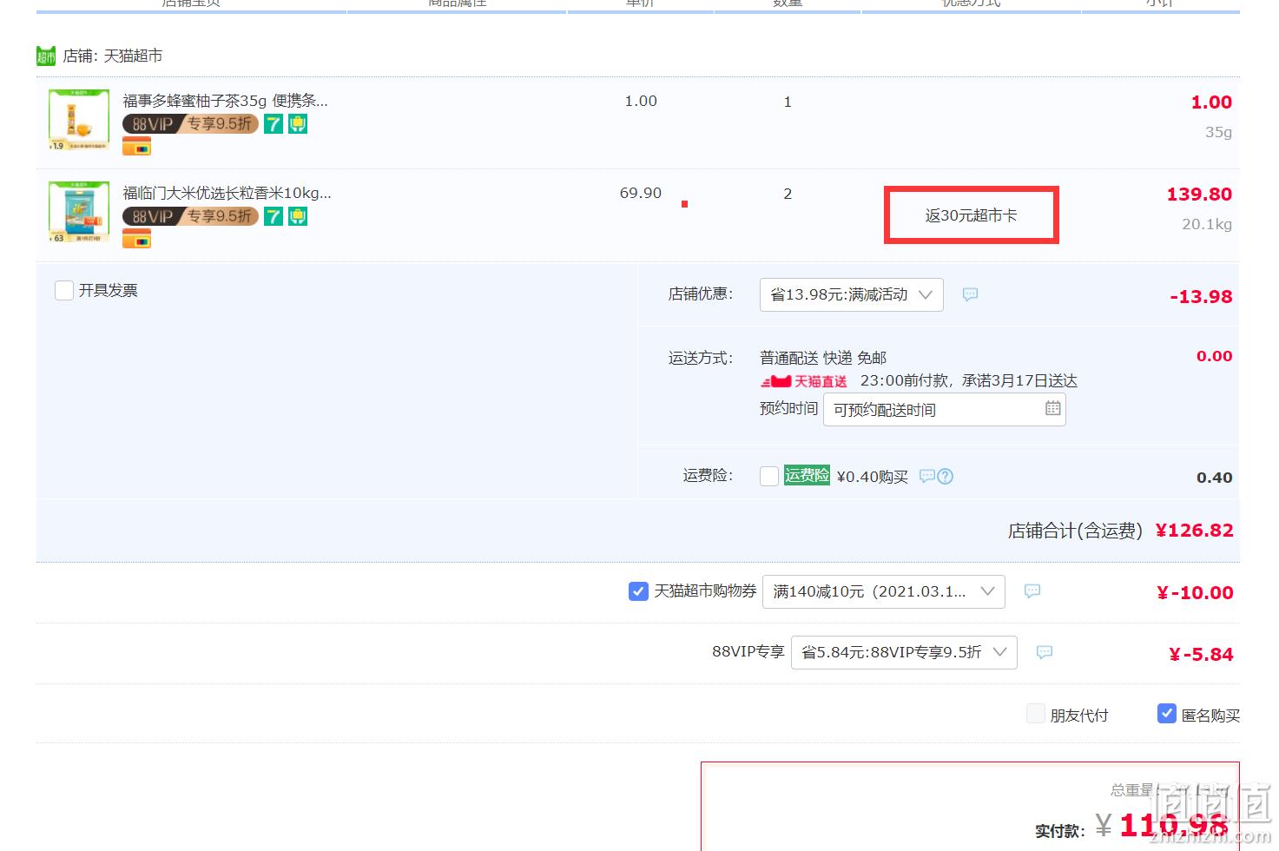This screenshot has width=1279, height=851.
Task: Open the 满140减10元 coupon dropdown
Action: click(x=883, y=591)
